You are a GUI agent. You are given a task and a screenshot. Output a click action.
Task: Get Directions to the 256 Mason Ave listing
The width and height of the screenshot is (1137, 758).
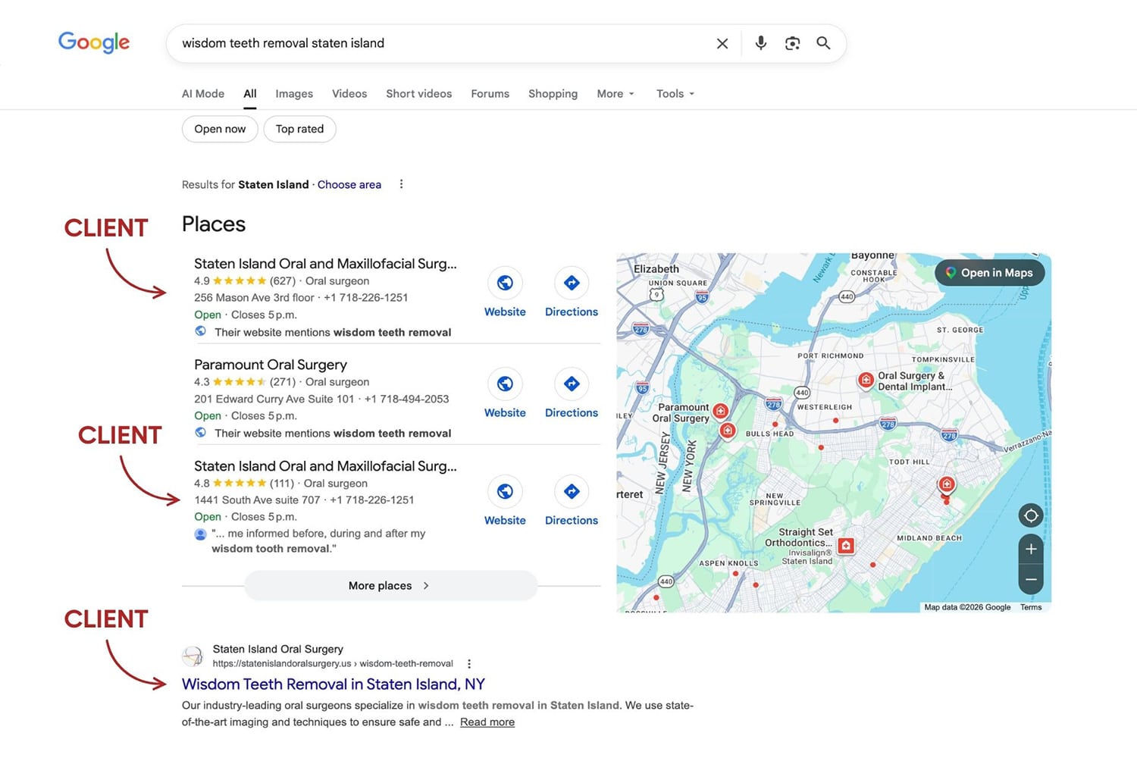point(572,283)
